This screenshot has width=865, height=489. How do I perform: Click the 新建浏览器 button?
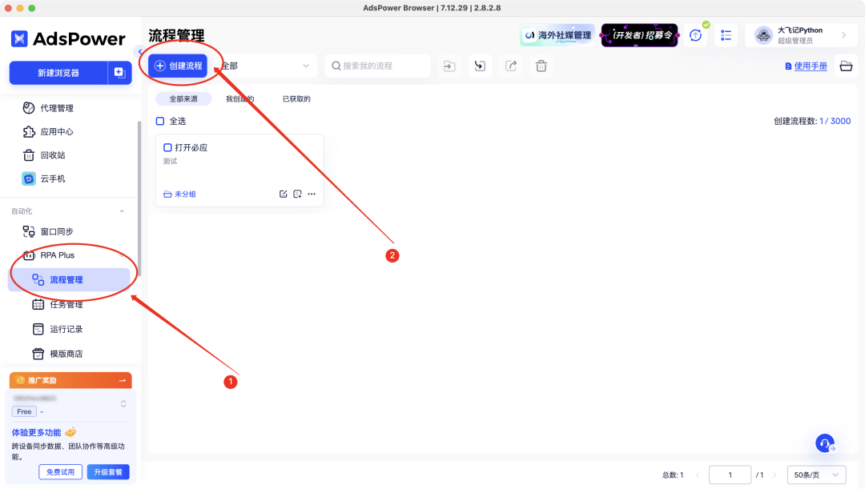(x=58, y=73)
